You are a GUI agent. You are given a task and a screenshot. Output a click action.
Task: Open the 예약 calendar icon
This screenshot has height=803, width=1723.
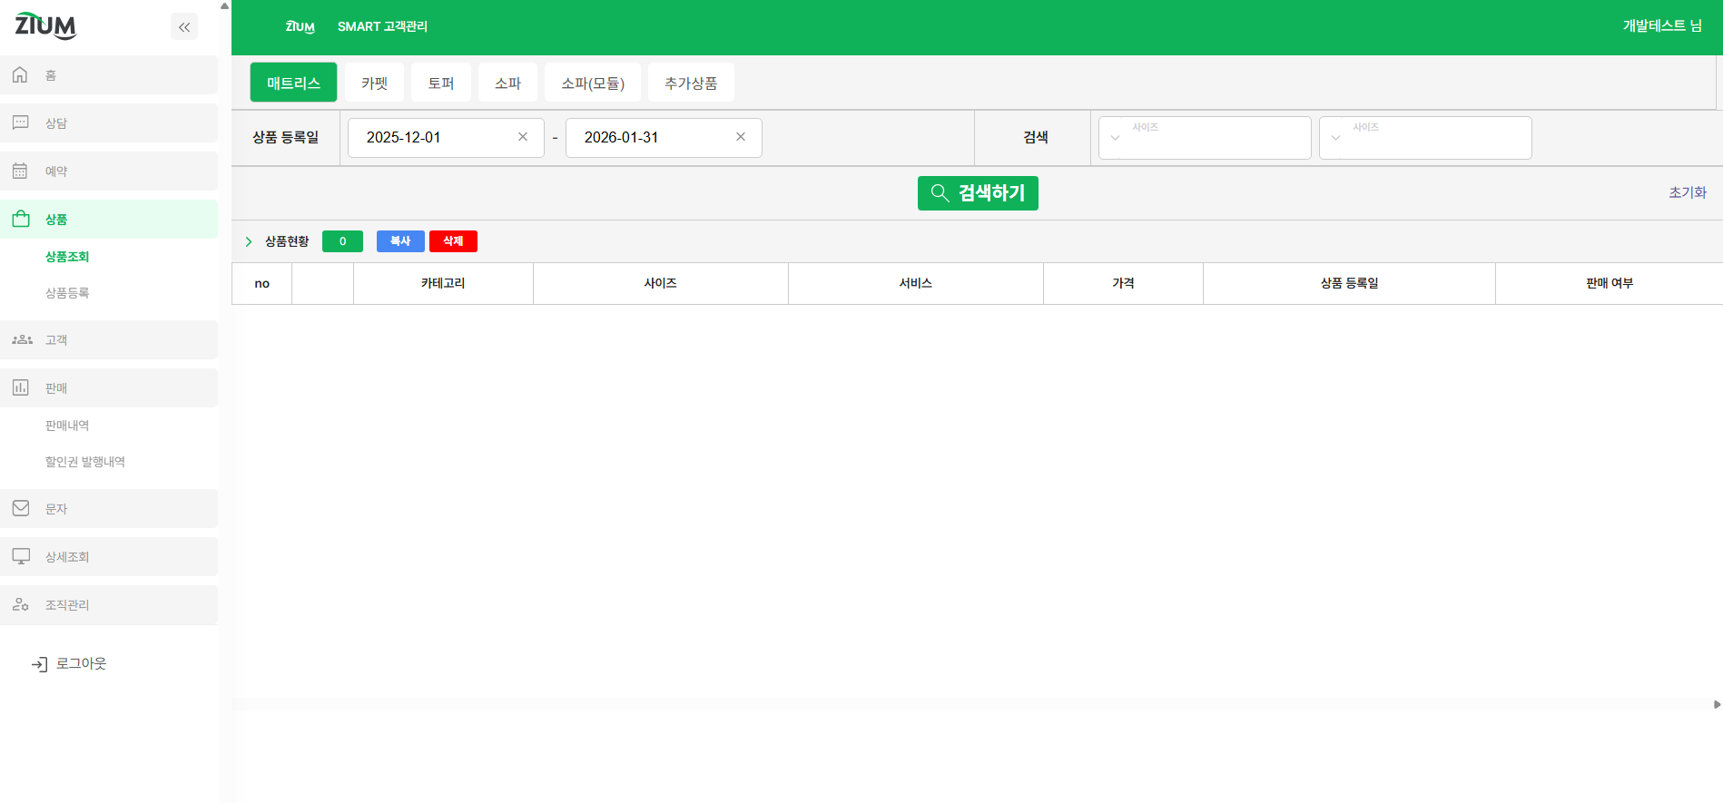click(20, 171)
